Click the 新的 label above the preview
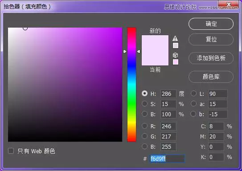This screenshot has width=242, height=171. tap(155, 31)
